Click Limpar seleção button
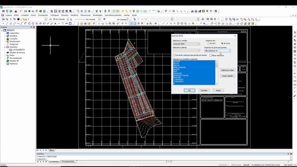The width and height of the screenshot is (297, 167). coord(227,76)
